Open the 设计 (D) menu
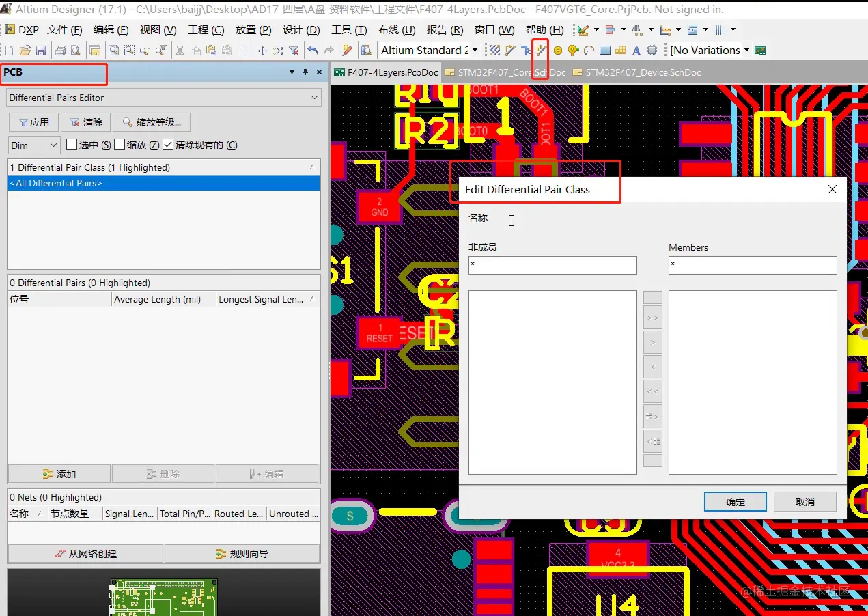This screenshot has height=616, width=868. (x=301, y=30)
